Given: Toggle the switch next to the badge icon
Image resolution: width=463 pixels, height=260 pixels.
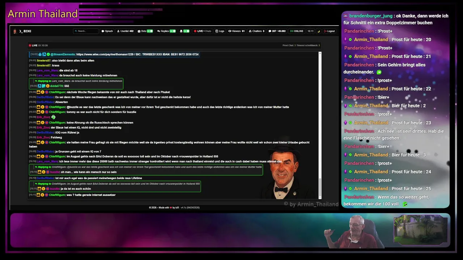Looking at the screenshot, I should point(186,31).
